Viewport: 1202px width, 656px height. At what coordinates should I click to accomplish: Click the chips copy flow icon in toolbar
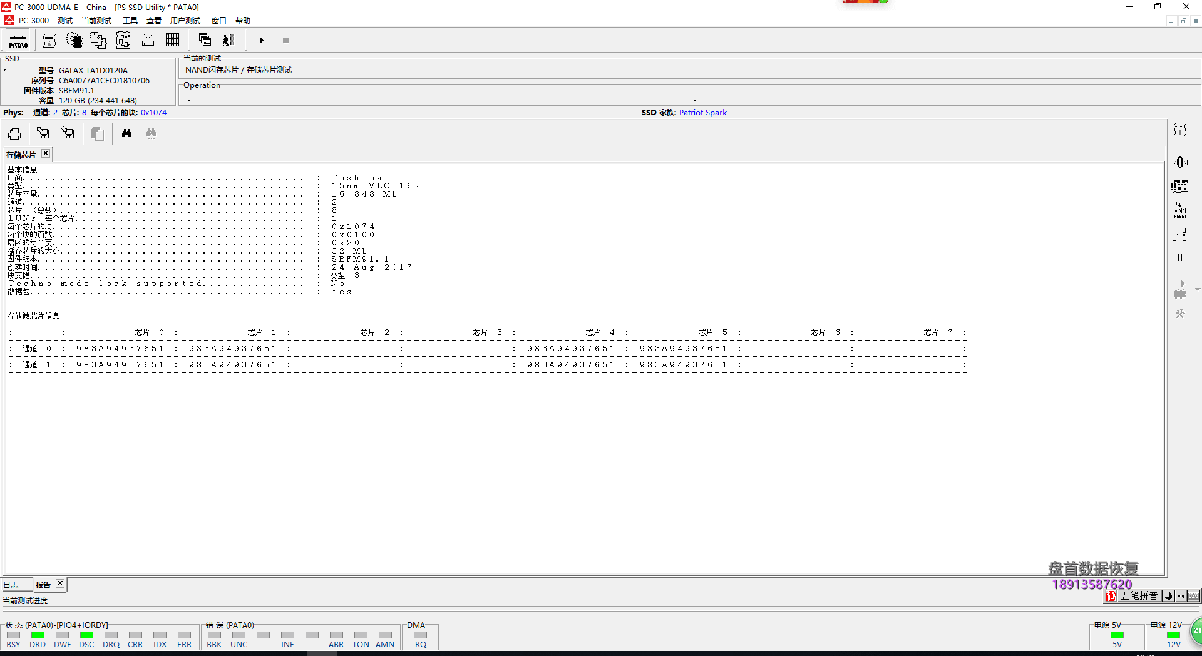pos(98,41)
